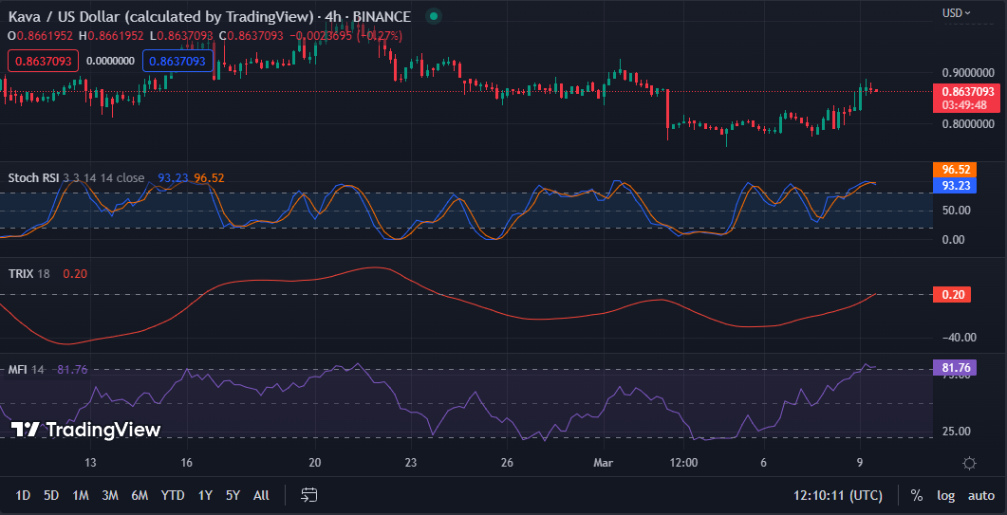The image size is (1007, 515).
Task: Select the 5Y time range
Action: [233, 495]
